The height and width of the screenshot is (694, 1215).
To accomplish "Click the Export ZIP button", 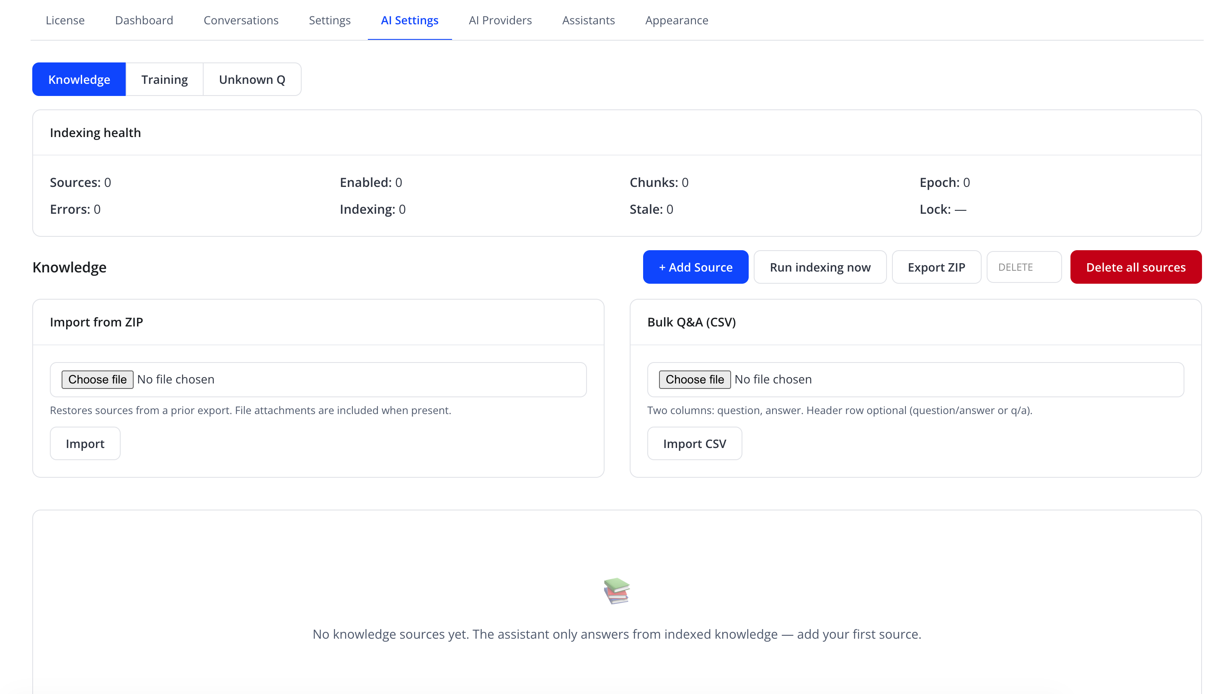I will click(936, 267).
